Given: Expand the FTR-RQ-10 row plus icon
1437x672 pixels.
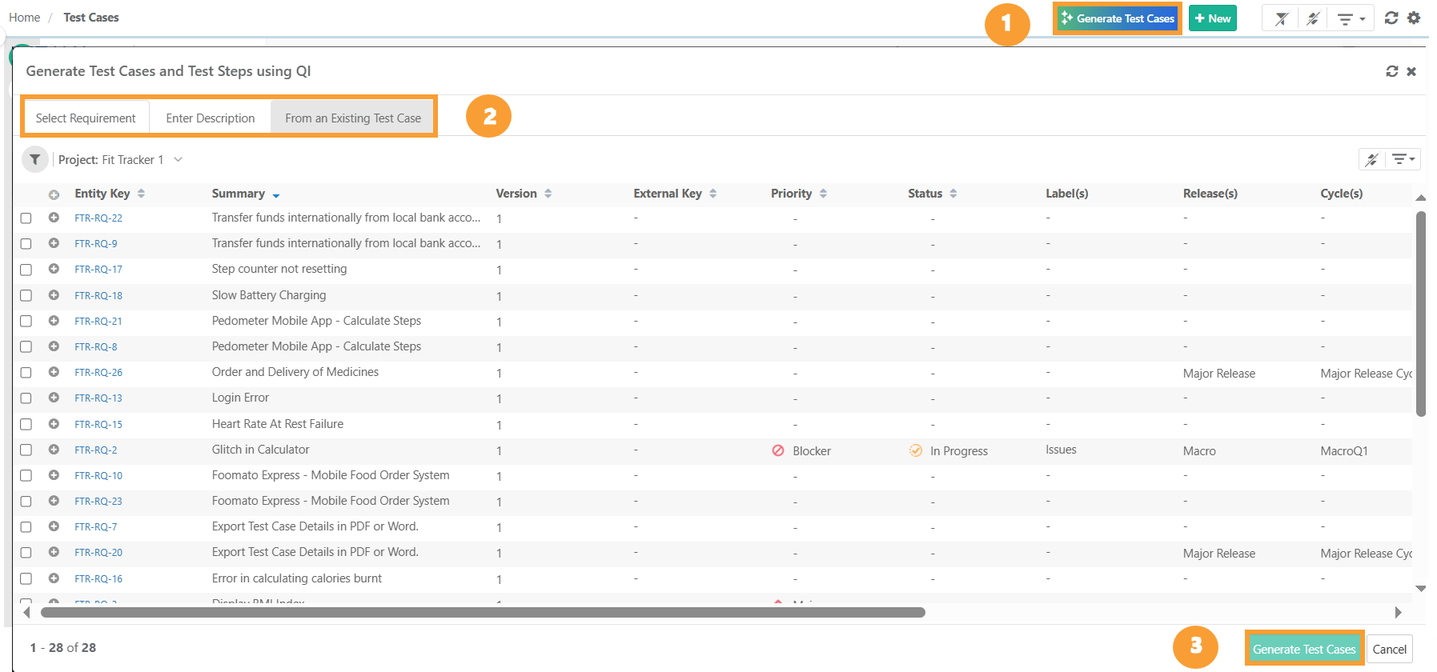Looking at the screenshot, I should (54, 475).
